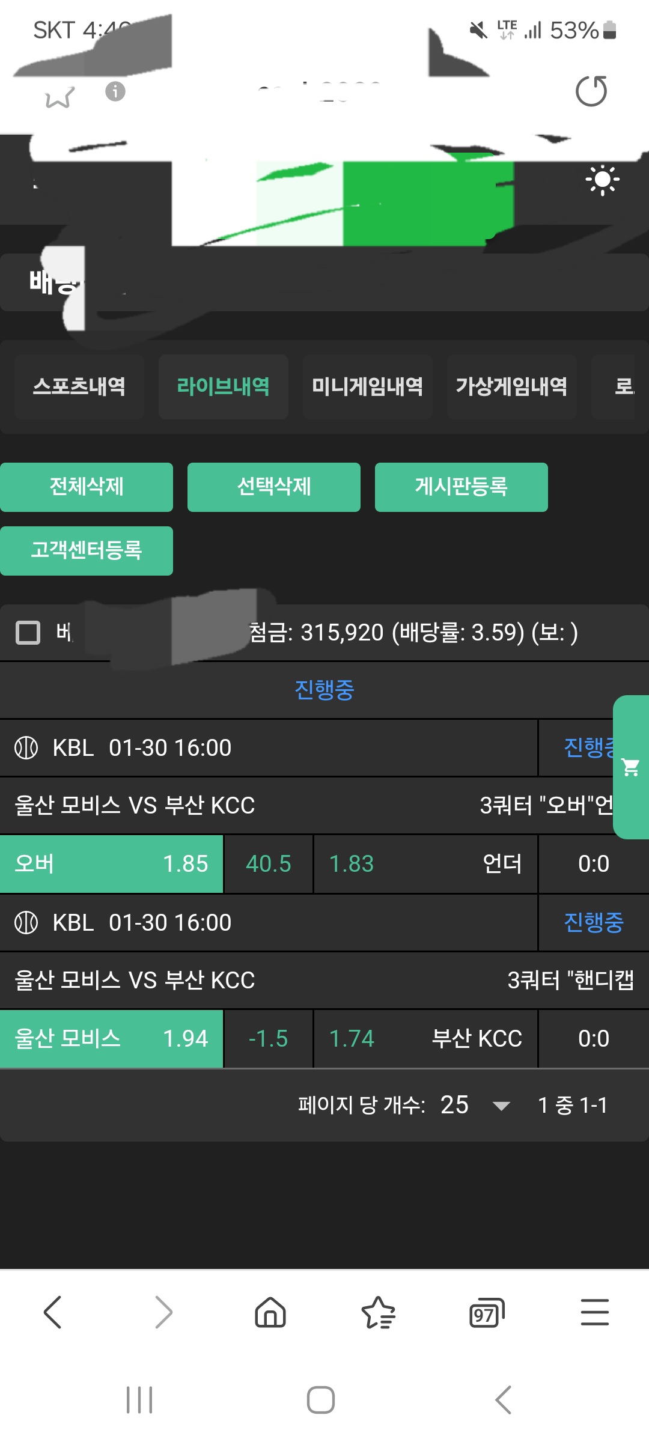Open browser bookmarks star list
Image resolution: width=649 pixels, height=1442 pixels.
378,1312
